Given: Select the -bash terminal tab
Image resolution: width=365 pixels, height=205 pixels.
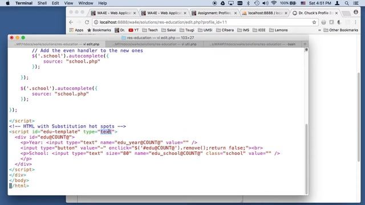Looking at the screenshot, I should [252, 44].
